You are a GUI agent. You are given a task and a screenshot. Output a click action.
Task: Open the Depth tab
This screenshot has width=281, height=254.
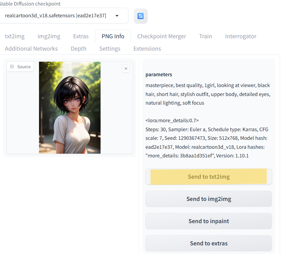point(79,49)
